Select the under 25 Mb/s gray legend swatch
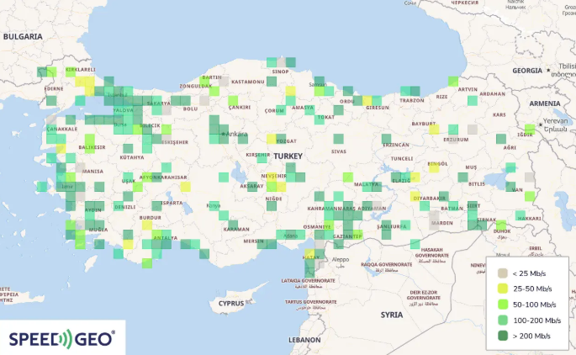 503,273
